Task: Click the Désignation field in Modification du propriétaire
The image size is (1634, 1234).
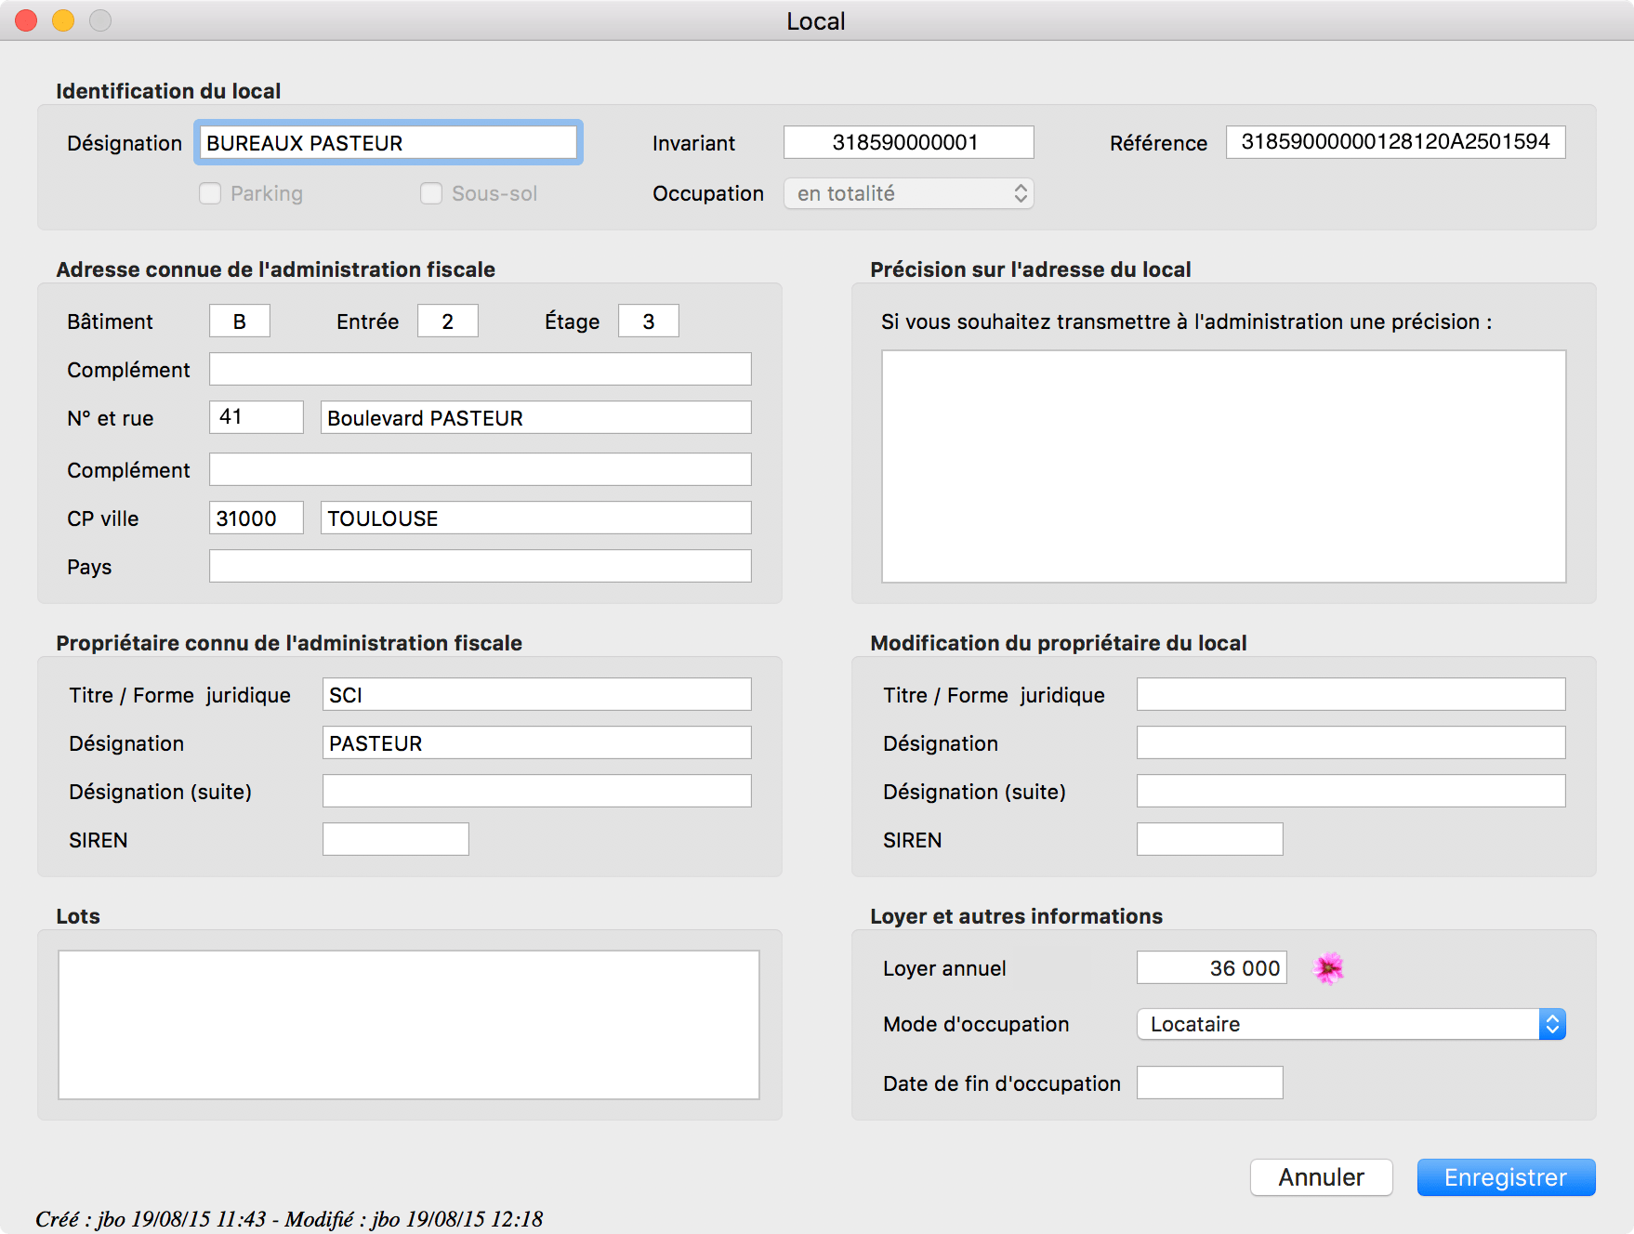Action: [x=1351, y=742]
